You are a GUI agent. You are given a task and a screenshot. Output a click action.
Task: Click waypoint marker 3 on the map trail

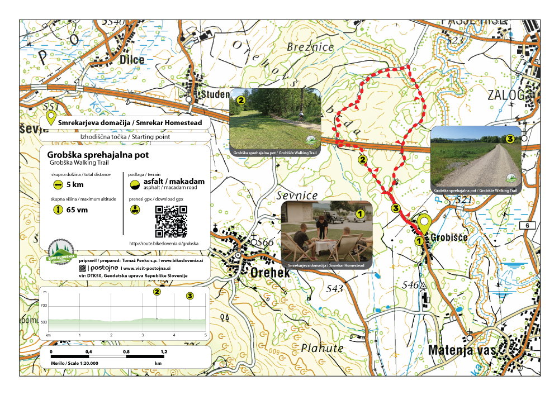(396, 209)
